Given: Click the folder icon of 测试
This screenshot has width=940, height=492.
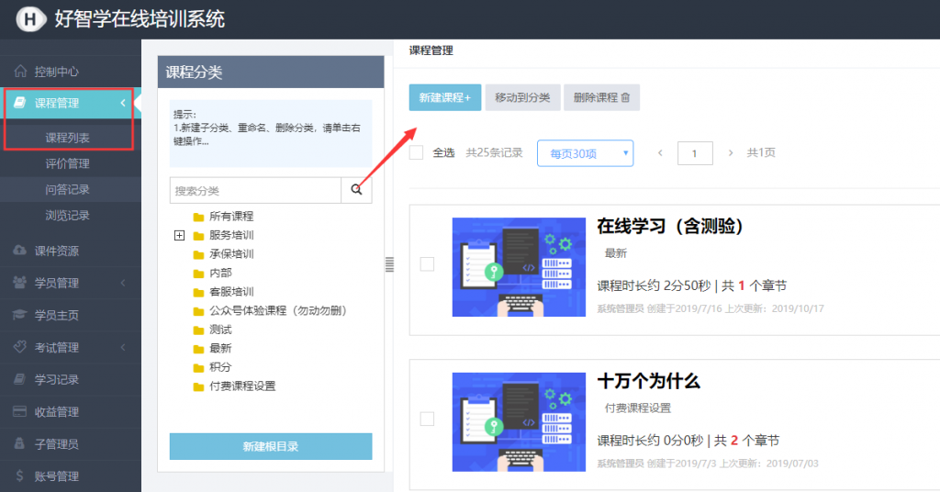Looking at the screenshot, I should tap(198, 330).
